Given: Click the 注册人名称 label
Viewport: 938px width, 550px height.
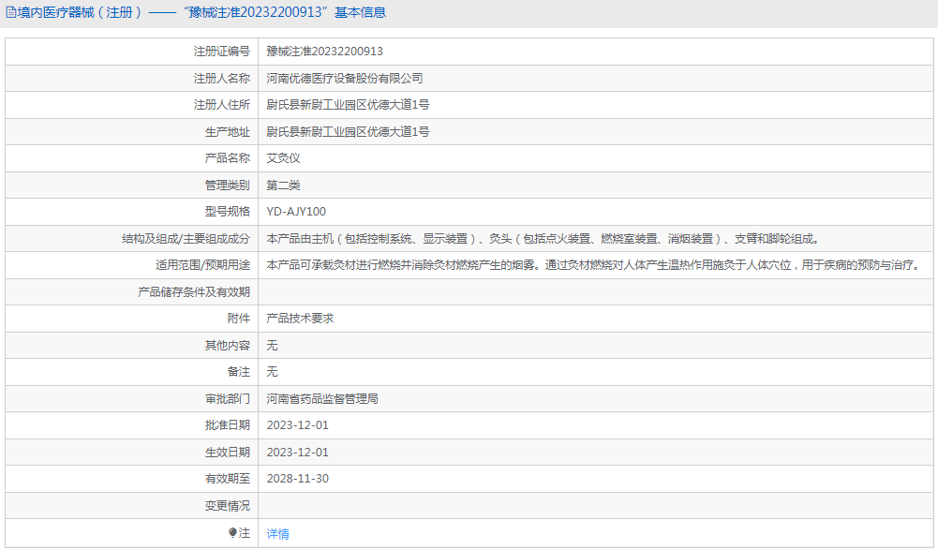Looking at the screenshot, I should (222, 79).
